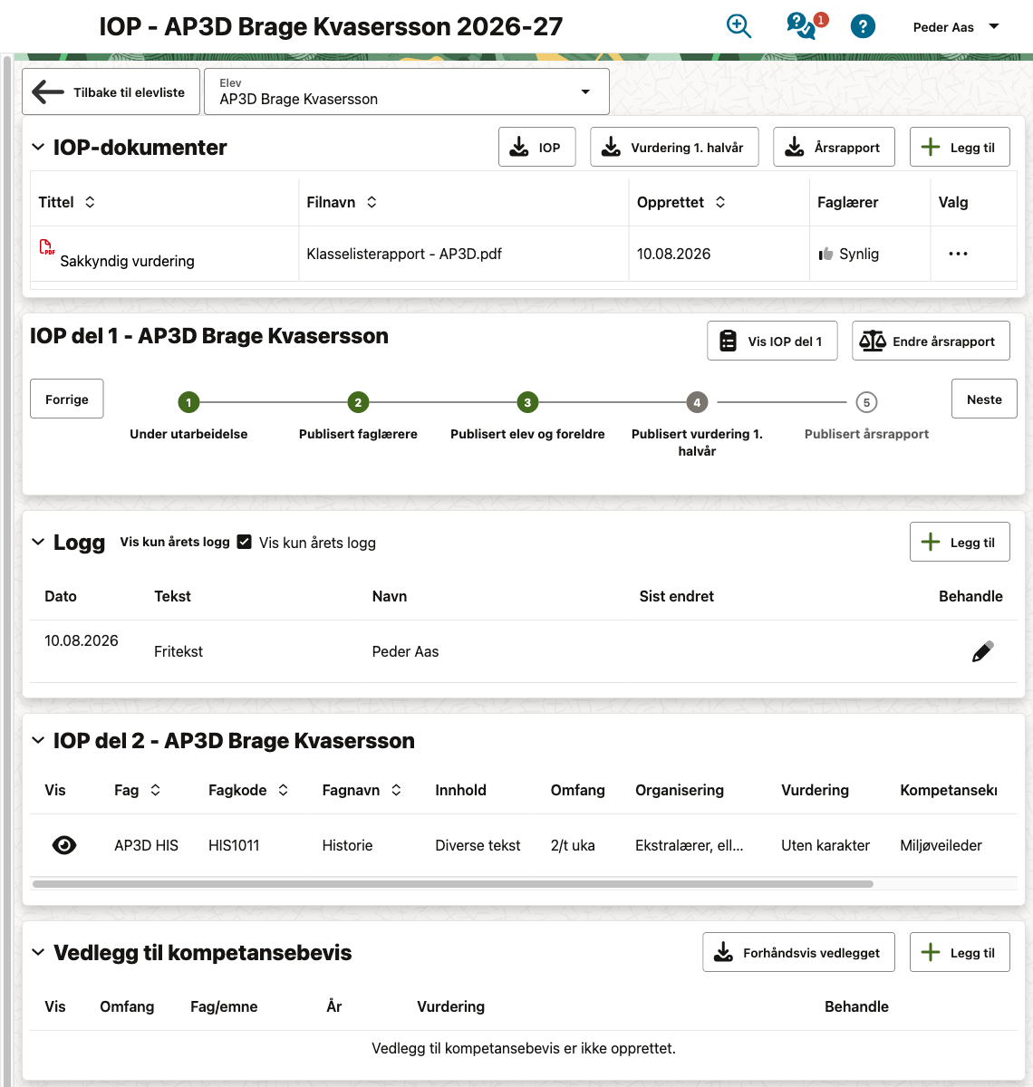Open the Elev dropdown selector
Viewport: 1033px width, 1087px height.
pyautogui.click(x=407, y=91)
